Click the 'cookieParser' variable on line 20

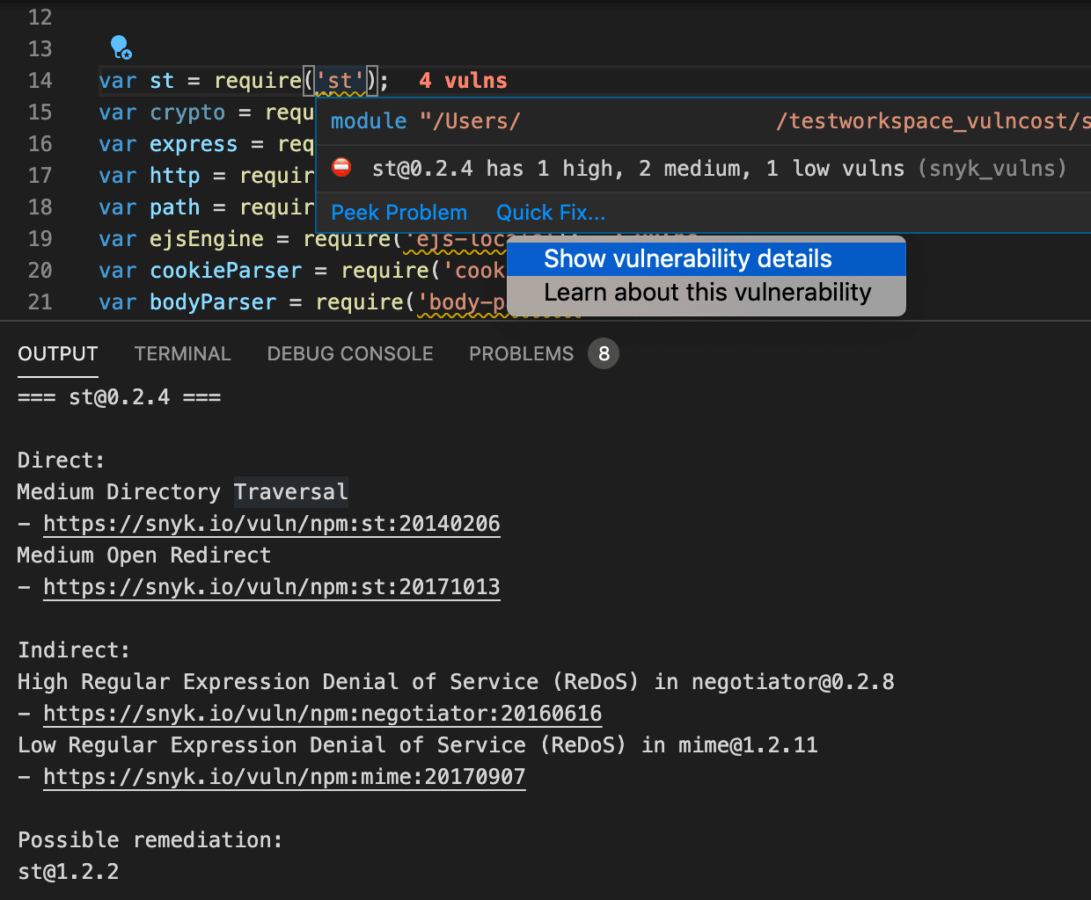pos(225,271)
